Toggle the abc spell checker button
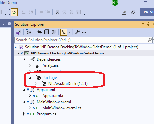Viewport: 154px width, 124px height. click(x=14, y=12)
